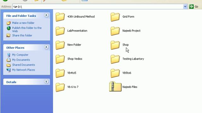Open the 43th UnBound Method folder icon
The width and height of the screenshot is (202, 113).
click(60, 17)
